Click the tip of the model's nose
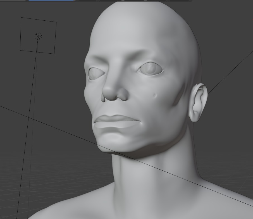 (x=109, y=94)
